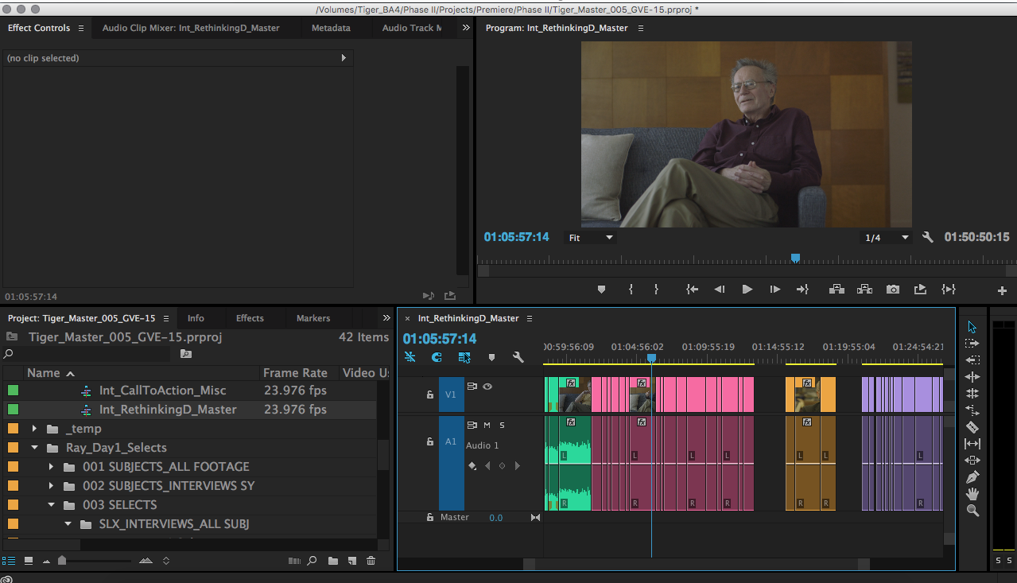1017x583 pixels.
Task: Open the Fit zoom level dropdown
Action: pos(590,238)
